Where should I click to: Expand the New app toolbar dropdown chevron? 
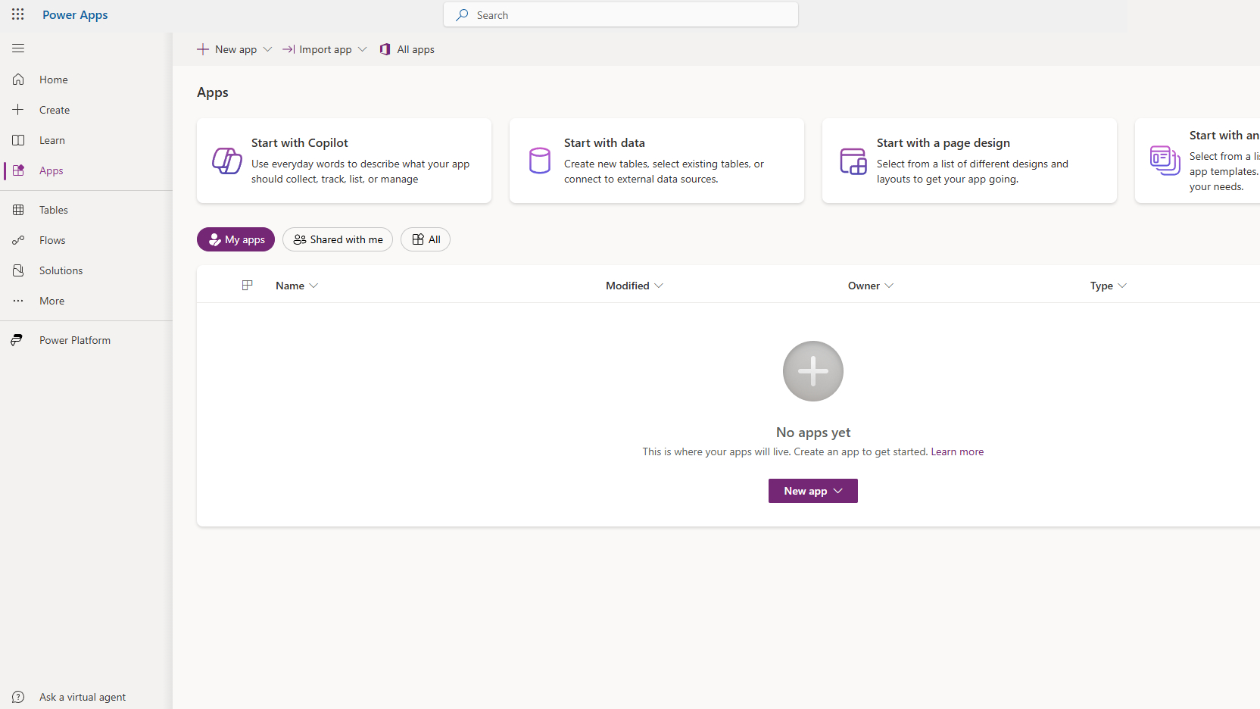tap(267, 49)
